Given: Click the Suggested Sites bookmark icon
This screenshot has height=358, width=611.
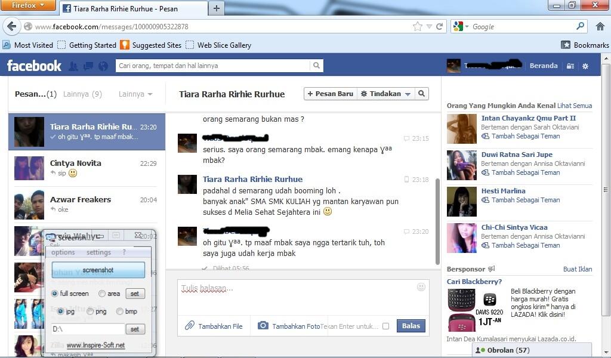Looking at the screenshot, I should [124, 45].
